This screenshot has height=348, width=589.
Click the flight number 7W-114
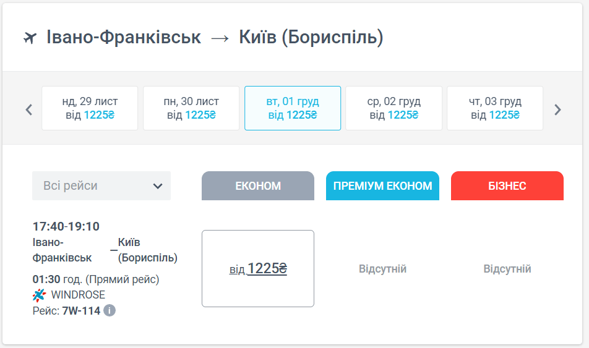81,310
